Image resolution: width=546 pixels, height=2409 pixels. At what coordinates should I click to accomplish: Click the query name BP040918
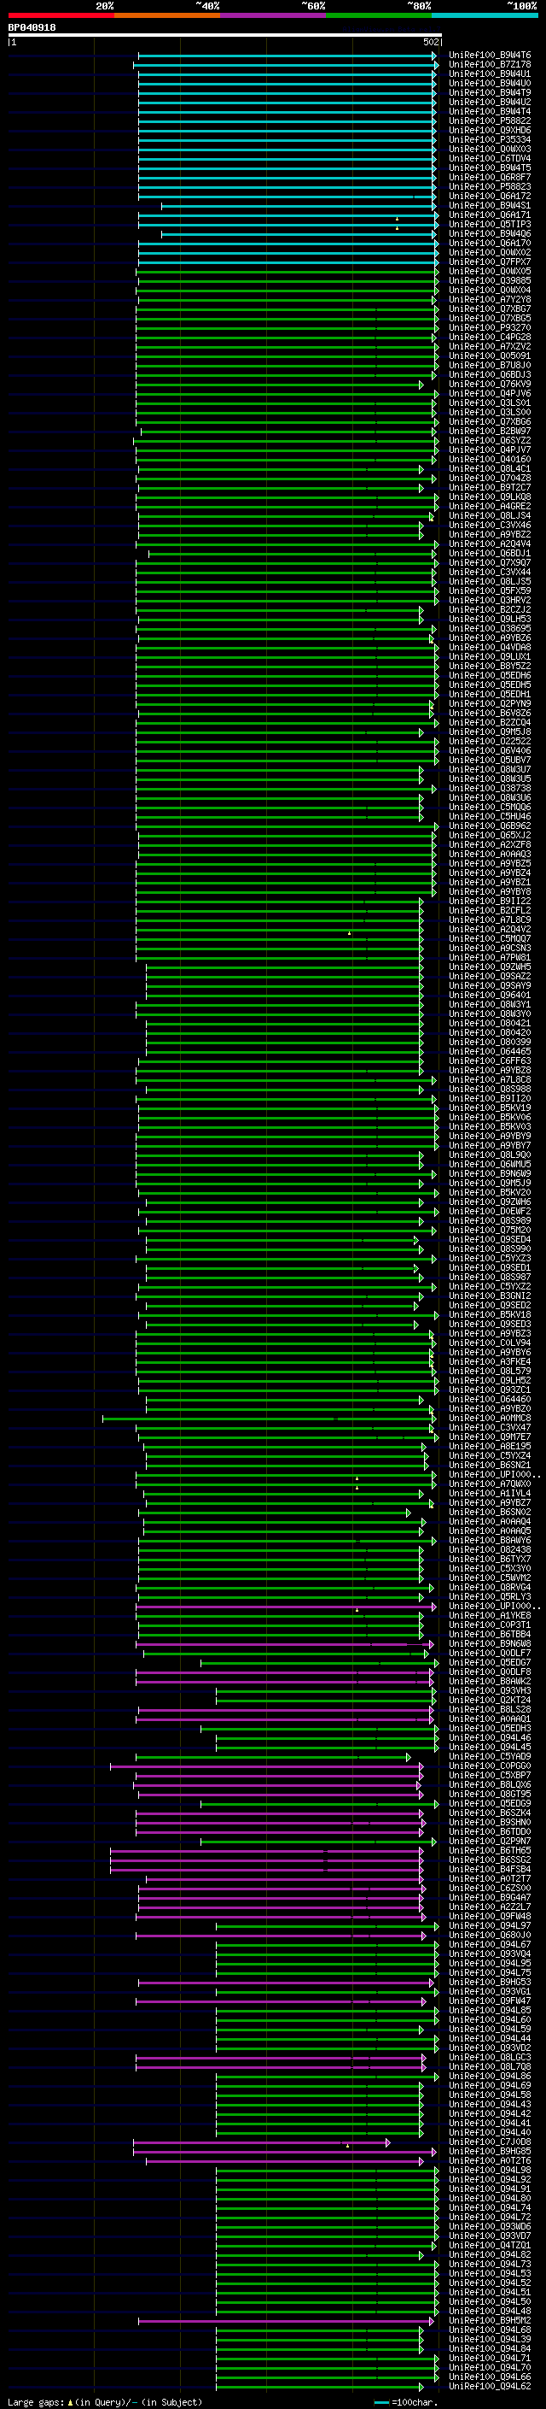click(32, 28)
